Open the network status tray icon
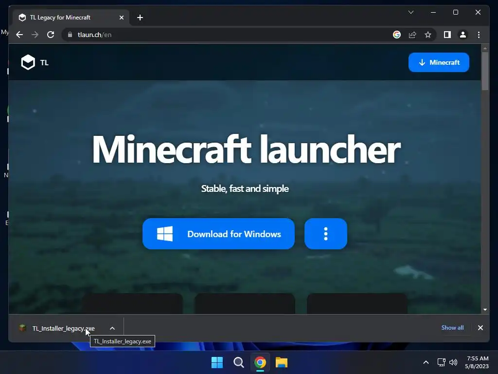This screenshot has width=498, height=374. coord(441,362)
